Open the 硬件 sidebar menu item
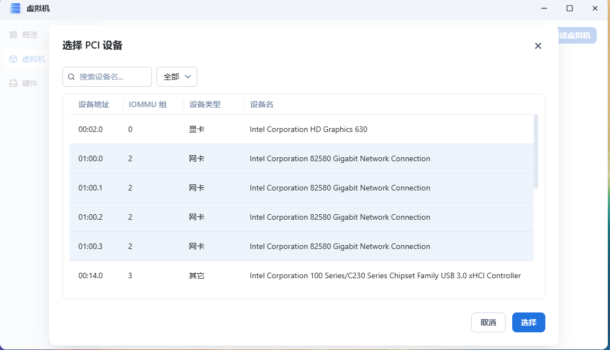 (24, 83)
